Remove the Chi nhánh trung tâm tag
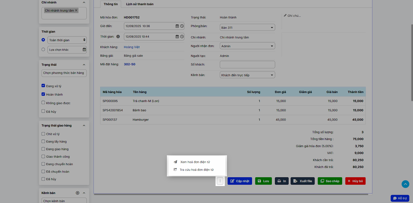413x203 pixels. click(x=76, y=11)
